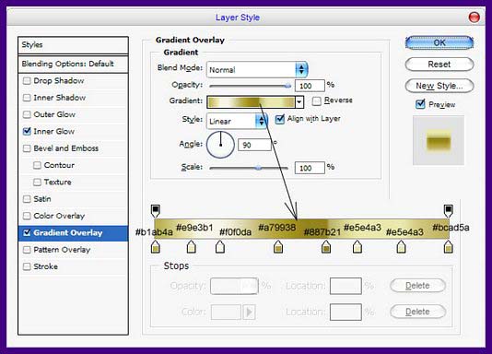Select the #bcad5a color stop

pyautogui.click(x=449, y=247)
